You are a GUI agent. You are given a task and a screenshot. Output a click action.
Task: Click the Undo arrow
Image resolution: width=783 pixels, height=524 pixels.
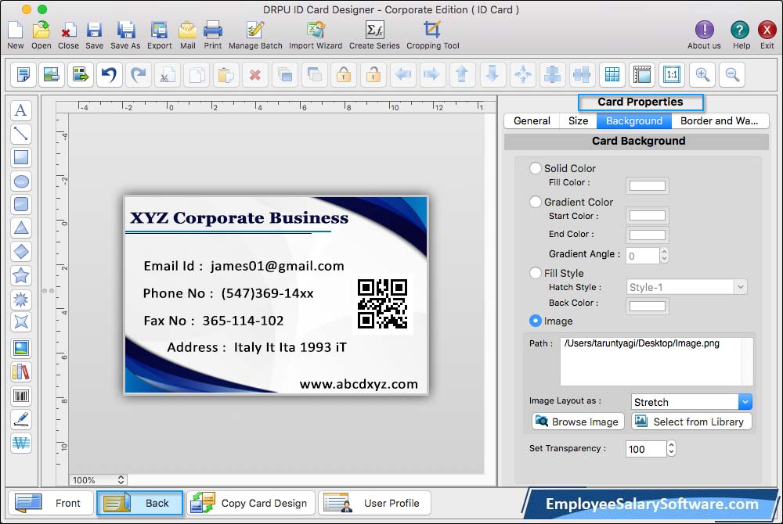tap(109, 75)
